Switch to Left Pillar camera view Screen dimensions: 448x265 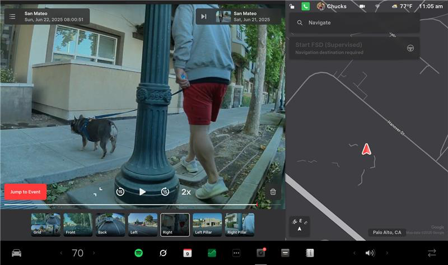(x=207, y=224)
